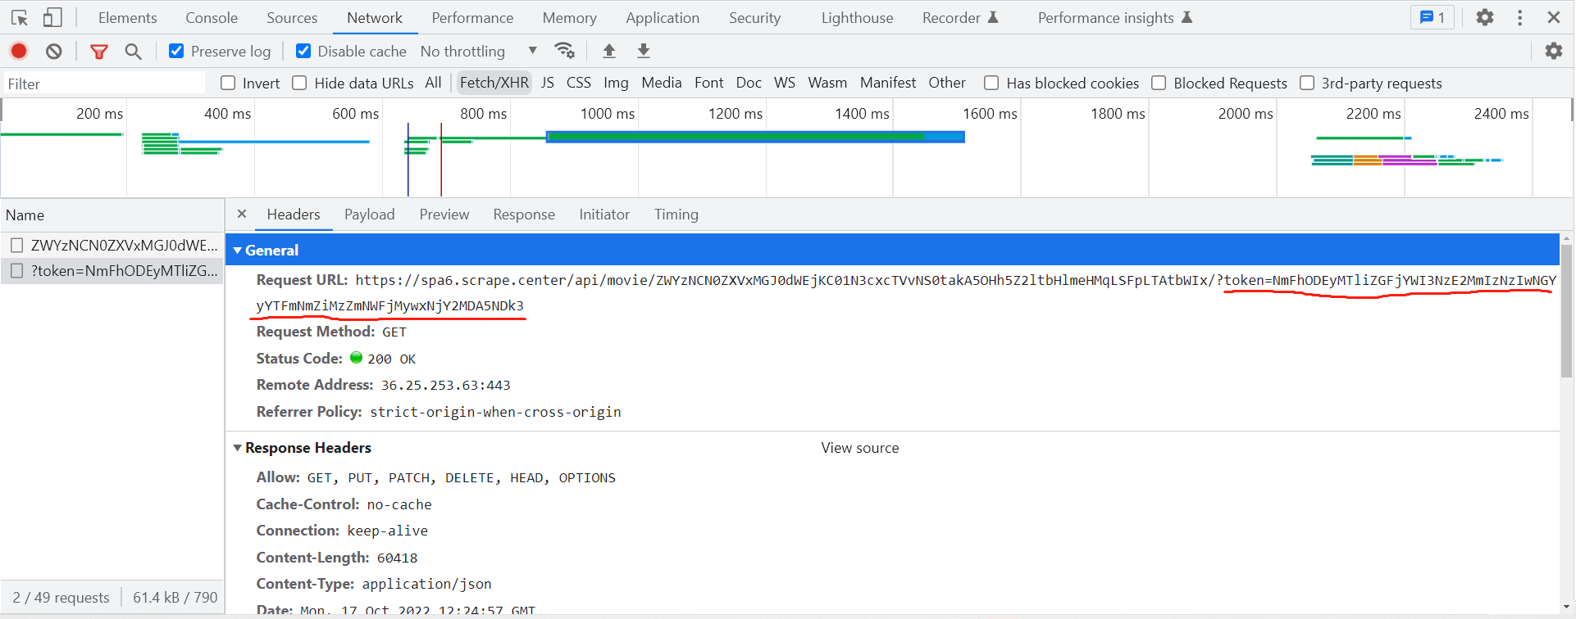This screenshot has height=619, width=1576.
Task: Show the request Timing tab
Action: pos(676,215)
